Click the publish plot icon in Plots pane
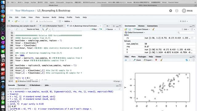The width and height of the screenshot is (197, 111). [x=187, y=60]
